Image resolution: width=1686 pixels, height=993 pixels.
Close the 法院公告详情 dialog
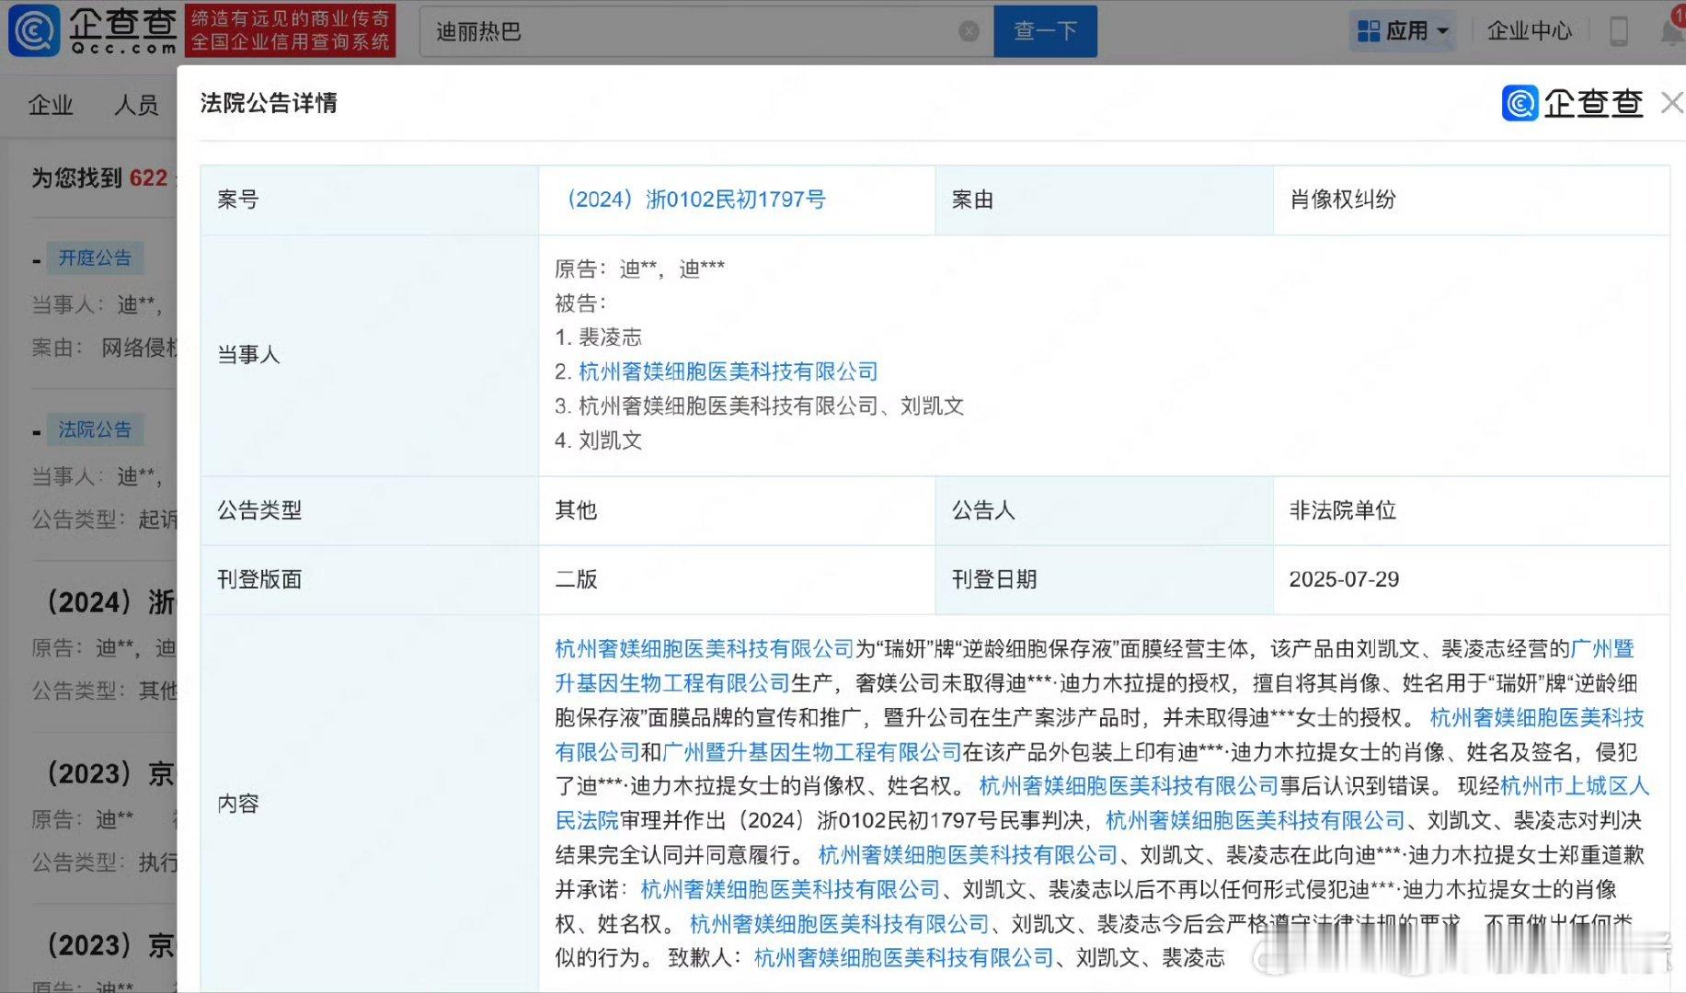(1672, 103)
